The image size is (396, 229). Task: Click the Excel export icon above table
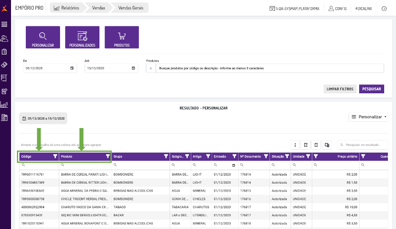click(x=316, y=145)
